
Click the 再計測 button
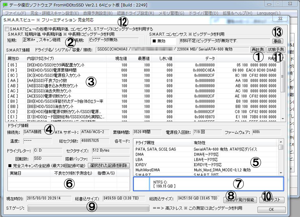click(x=258, y=49)
